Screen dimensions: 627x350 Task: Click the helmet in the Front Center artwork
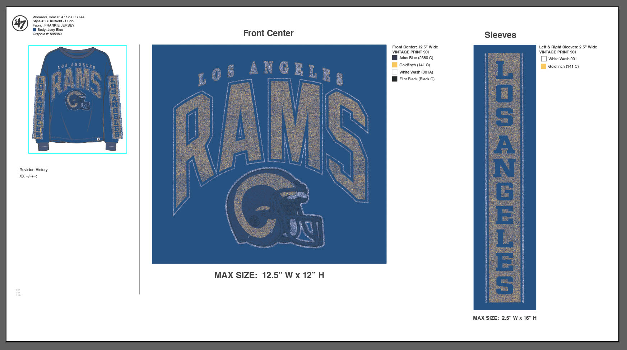point(276,208)
